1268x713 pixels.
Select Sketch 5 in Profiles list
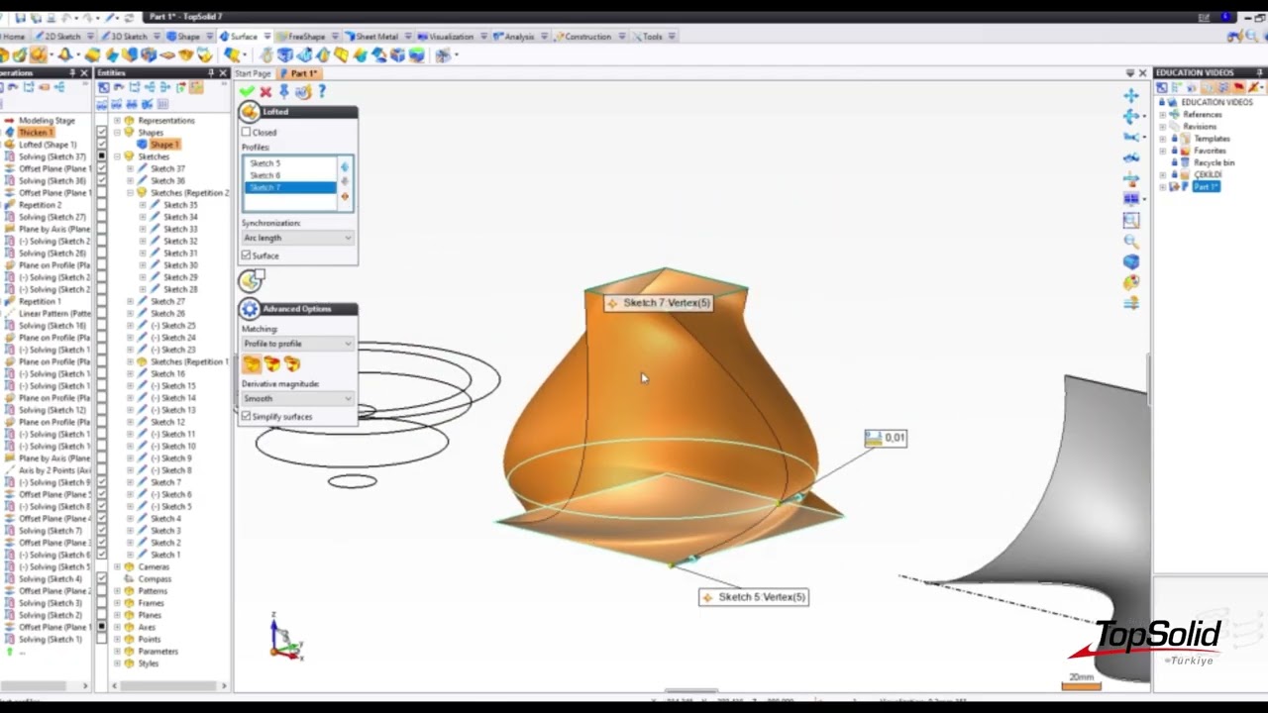coord(290,163)
